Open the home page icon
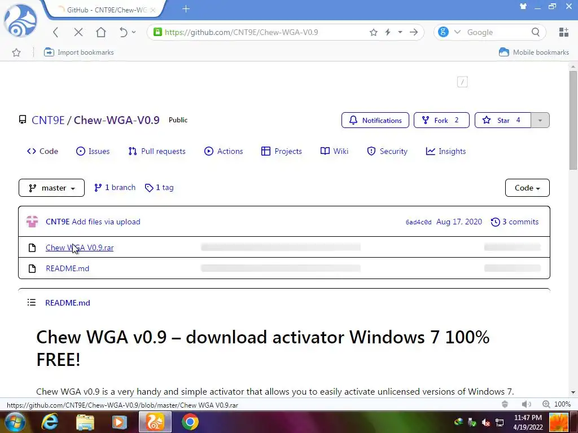Image resolution: width=578 pixels, height=433 pixels. tap(101, 32)
